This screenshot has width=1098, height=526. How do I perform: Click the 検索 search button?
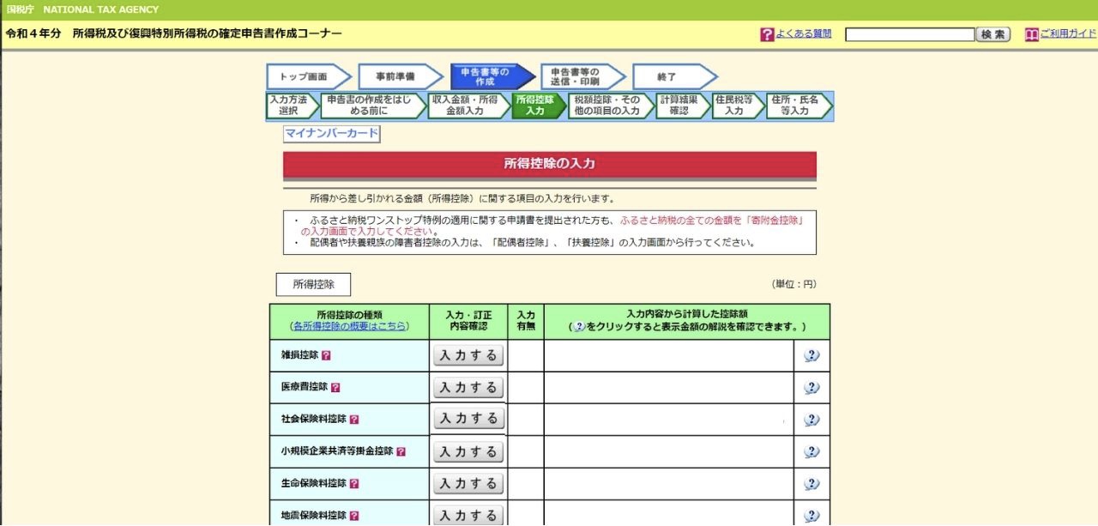pos(993,35)
